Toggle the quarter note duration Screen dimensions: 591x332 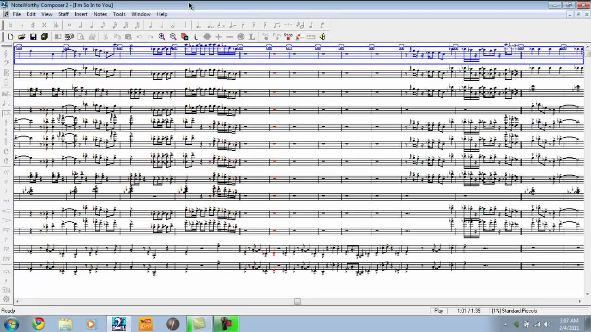pos(92,25)
